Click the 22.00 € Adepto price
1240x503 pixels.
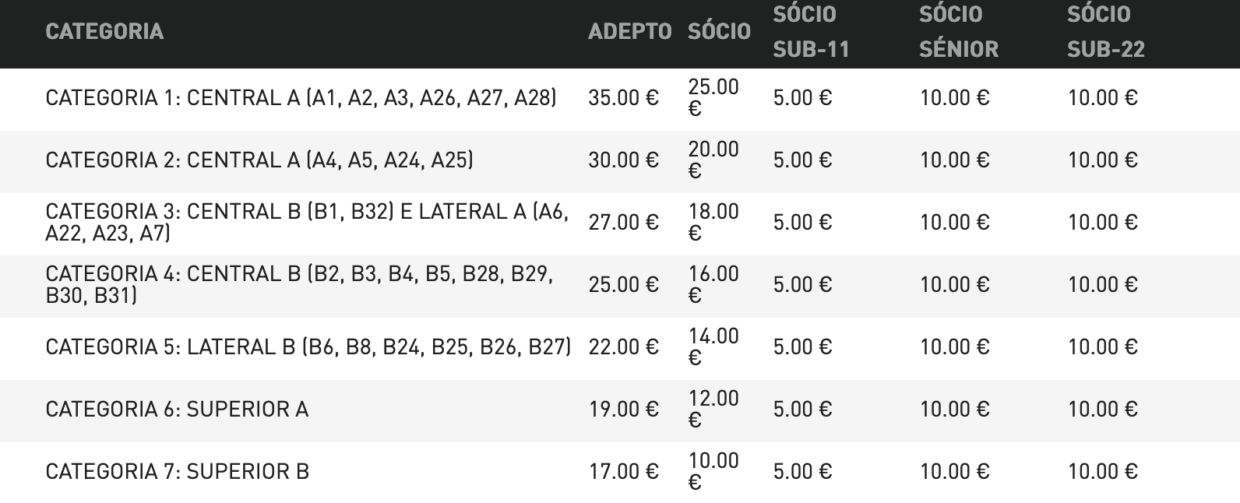coord(623,347)
